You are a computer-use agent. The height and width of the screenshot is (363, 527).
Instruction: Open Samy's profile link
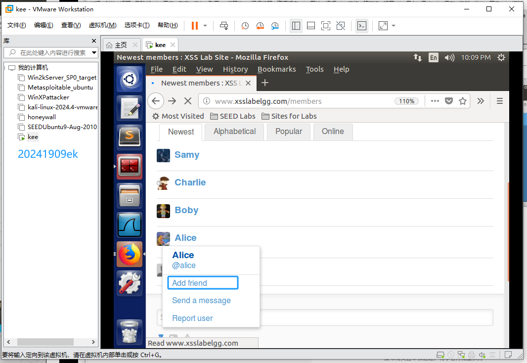pyautogui.click(x=187, y=155)
